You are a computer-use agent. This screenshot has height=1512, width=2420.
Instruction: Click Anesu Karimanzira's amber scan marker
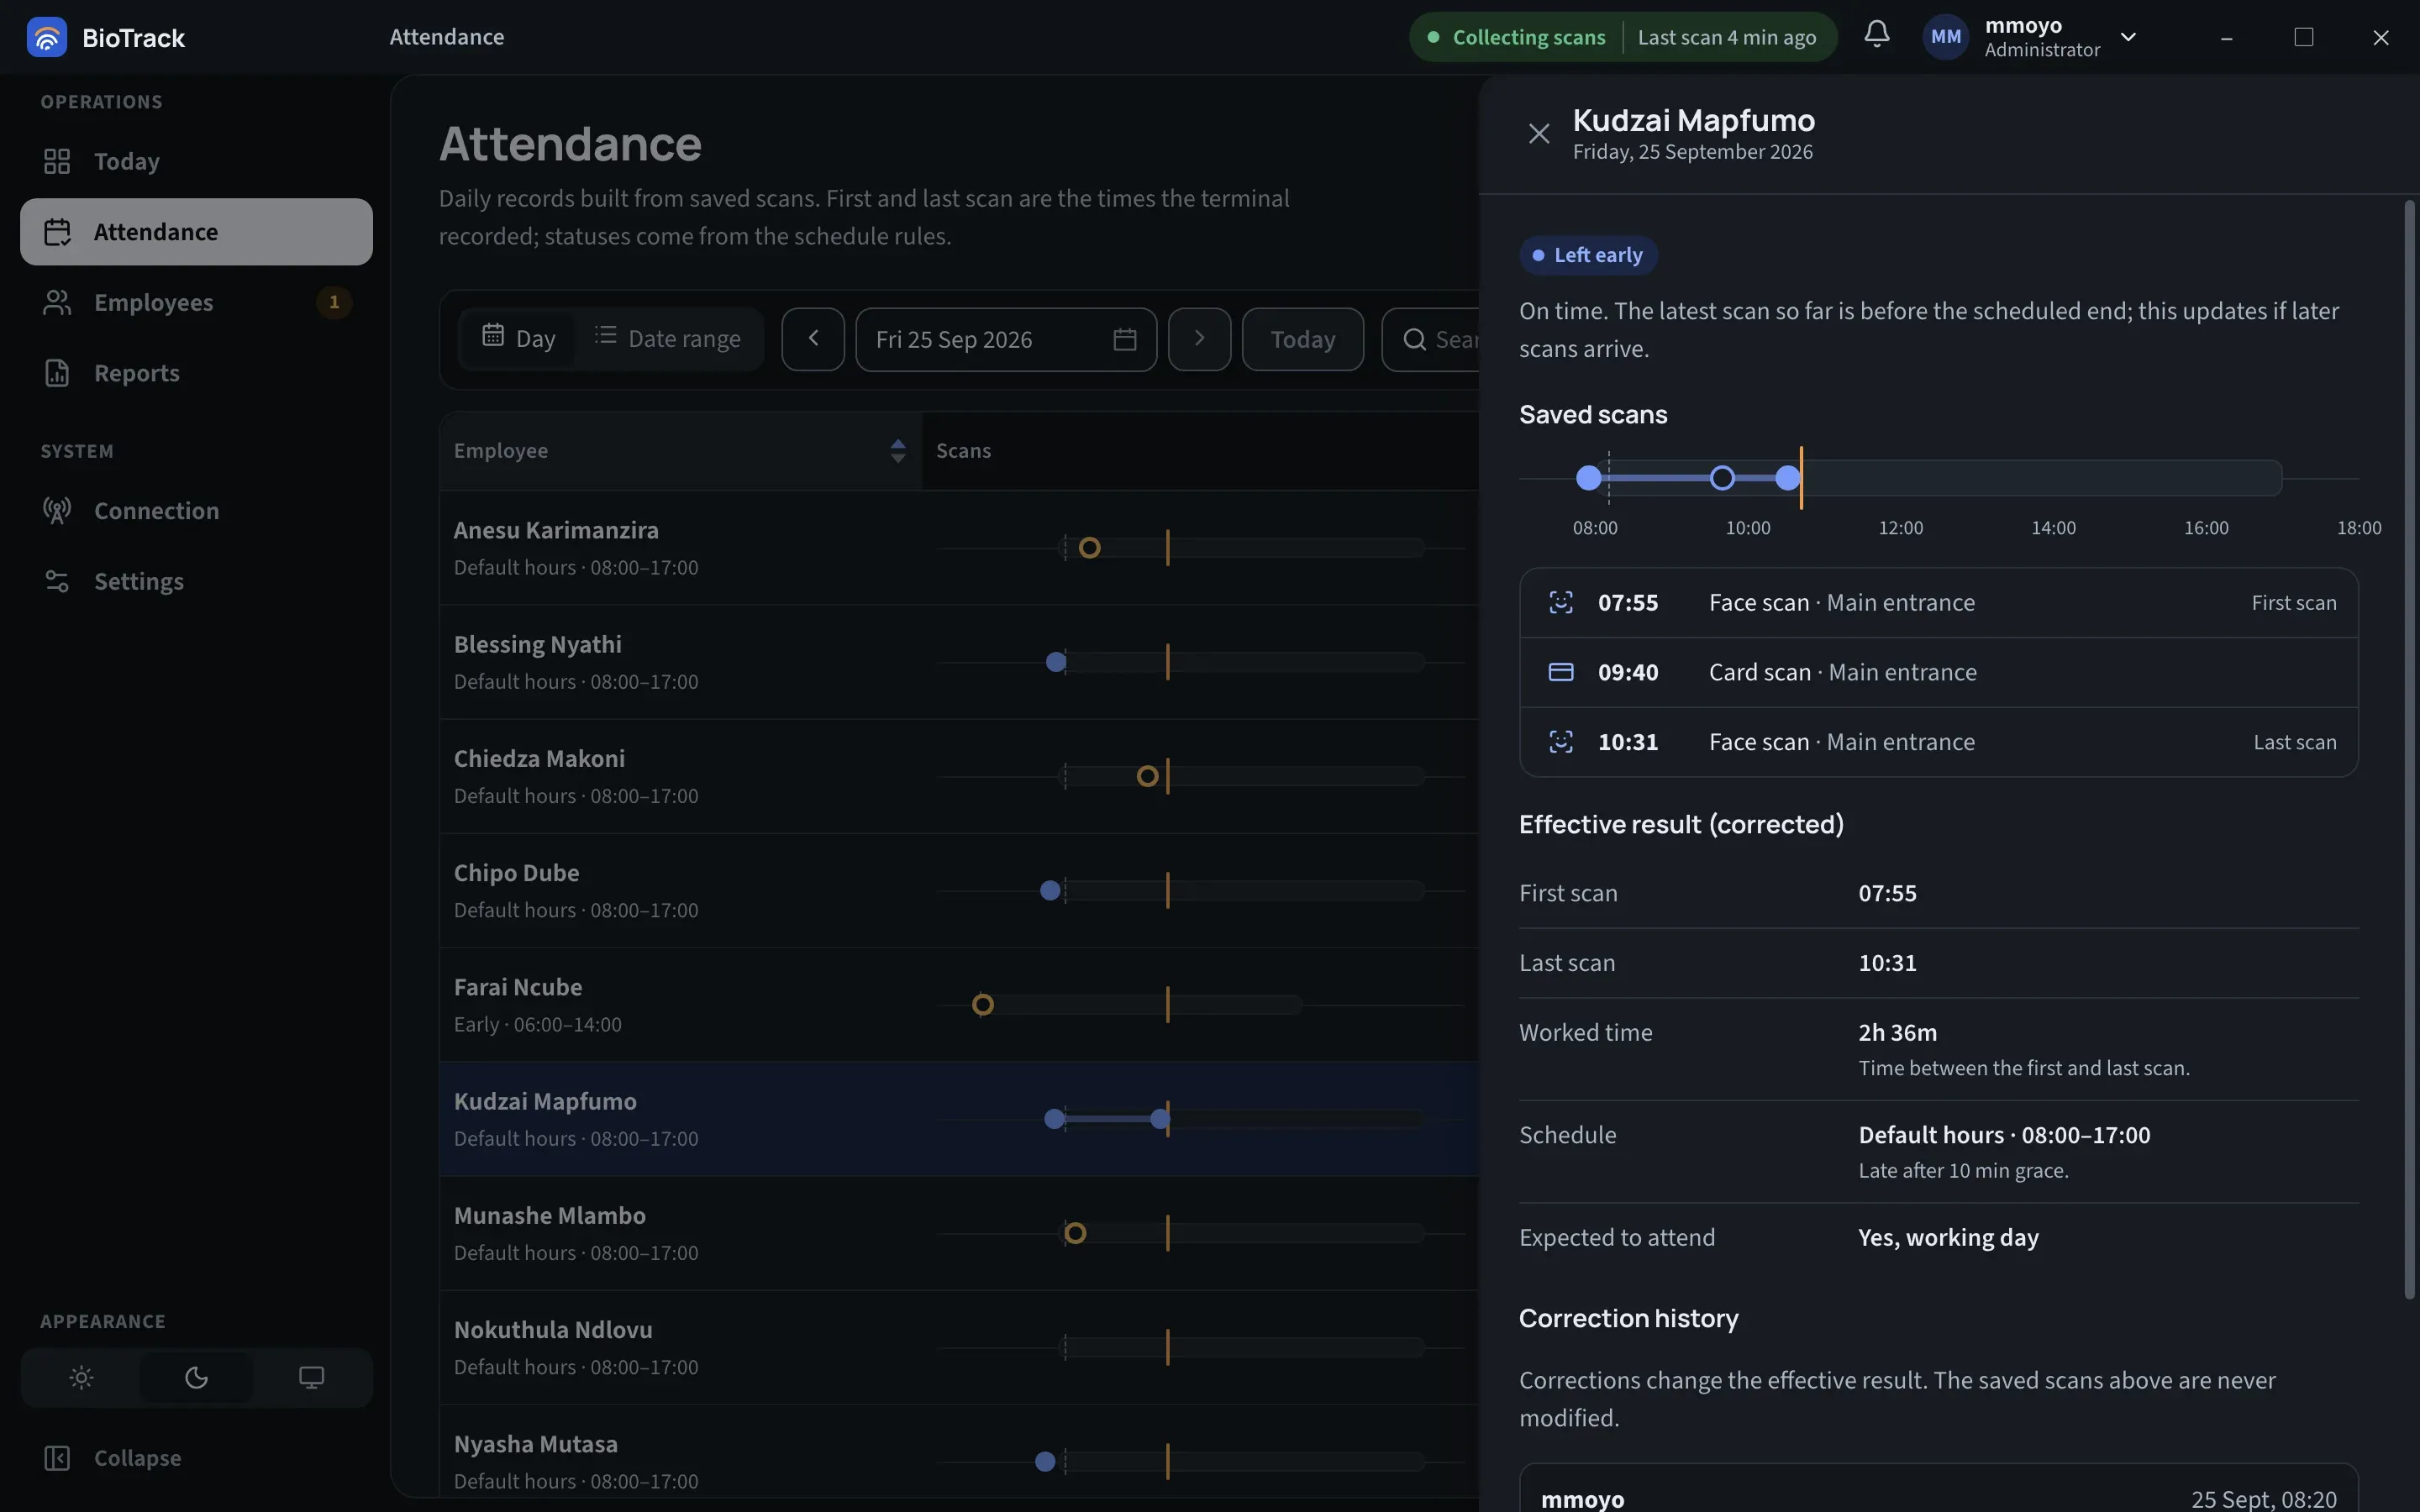(x=1089, y=547)
